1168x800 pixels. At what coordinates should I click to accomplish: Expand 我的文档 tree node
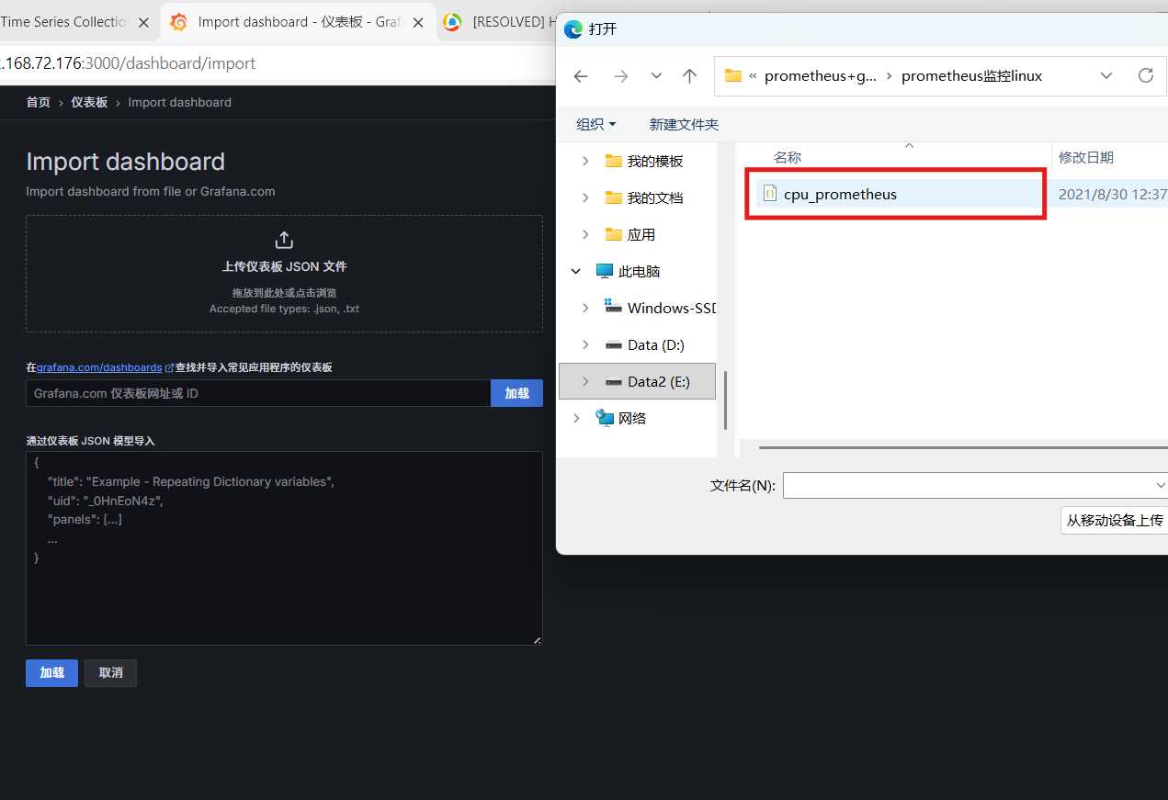(585, 197)
